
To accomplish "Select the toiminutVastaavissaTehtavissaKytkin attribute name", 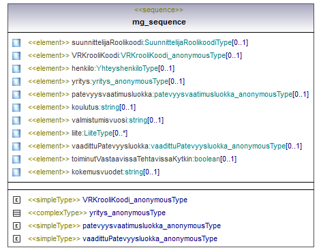I will coord(132,159).
